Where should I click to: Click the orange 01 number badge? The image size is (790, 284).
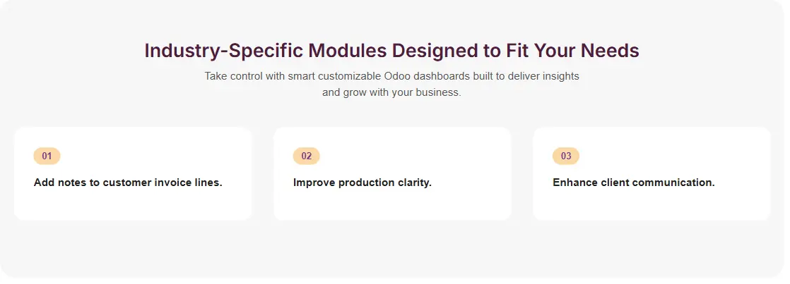pyautogui.click(x=47, y=156)
